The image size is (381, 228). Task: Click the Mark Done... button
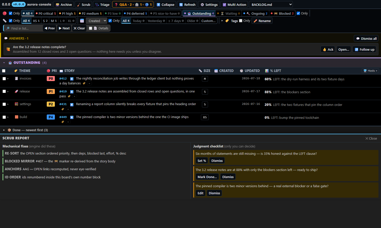coord(207,177)
